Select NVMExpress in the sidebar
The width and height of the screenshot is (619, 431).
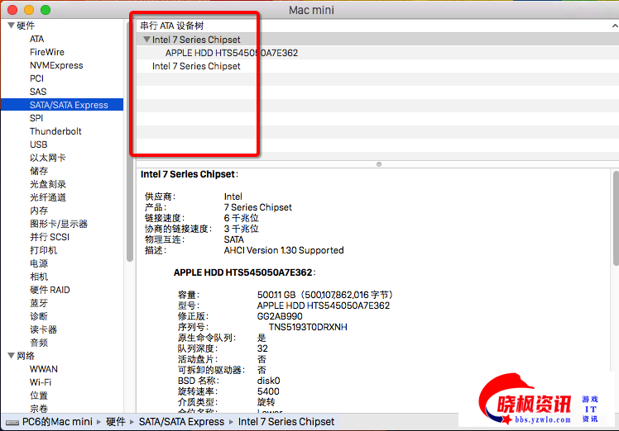56,65
